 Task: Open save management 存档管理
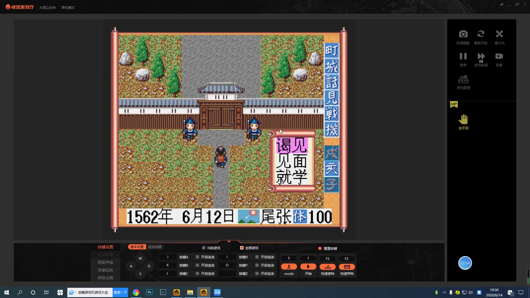click(463, 79)
